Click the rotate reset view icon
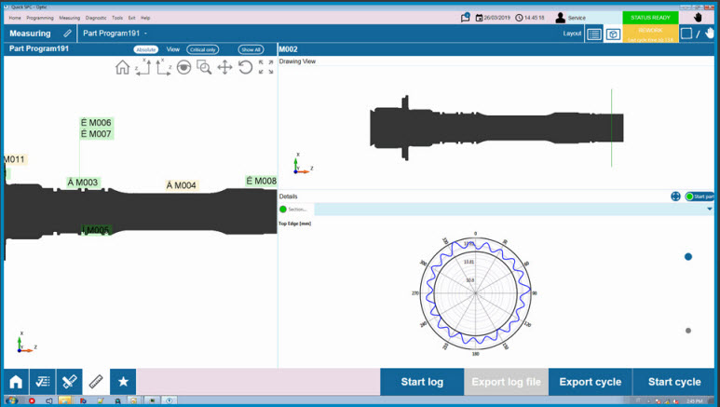Viewport: 720px width, 407px height. pyautogui.click(x=245, y=67)
